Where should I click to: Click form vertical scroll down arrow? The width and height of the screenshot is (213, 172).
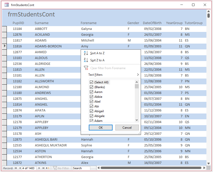[x=208, y=163]
